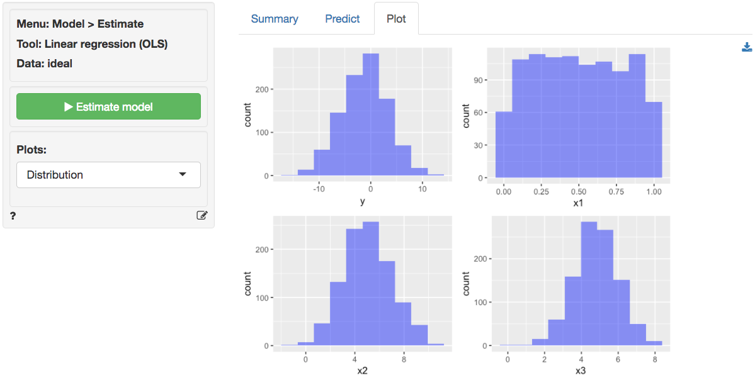Click the y distribution histogram
755x380 pixels.
(x=362, y=120)
